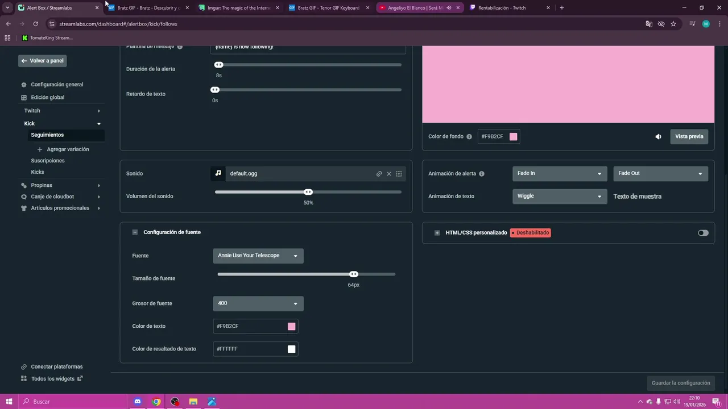Open File Explorer from the taskbar
This screenshot has height=409, width=728.
[x=193, y=402]
